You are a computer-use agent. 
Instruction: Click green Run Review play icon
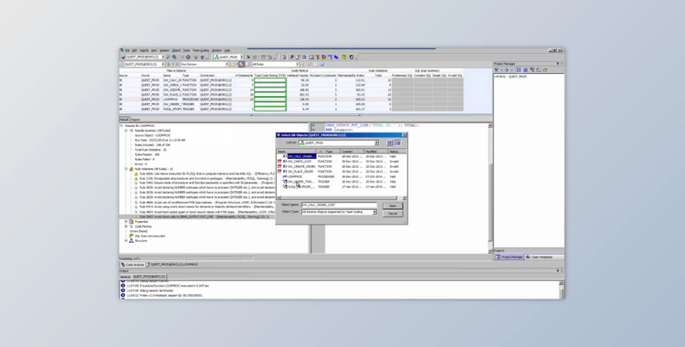point(169,64)
